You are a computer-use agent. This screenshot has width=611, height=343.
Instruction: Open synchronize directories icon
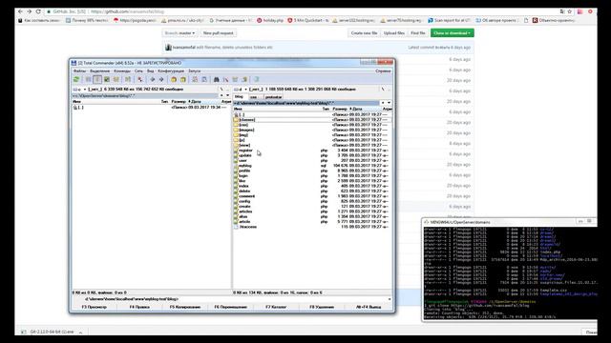235,79
